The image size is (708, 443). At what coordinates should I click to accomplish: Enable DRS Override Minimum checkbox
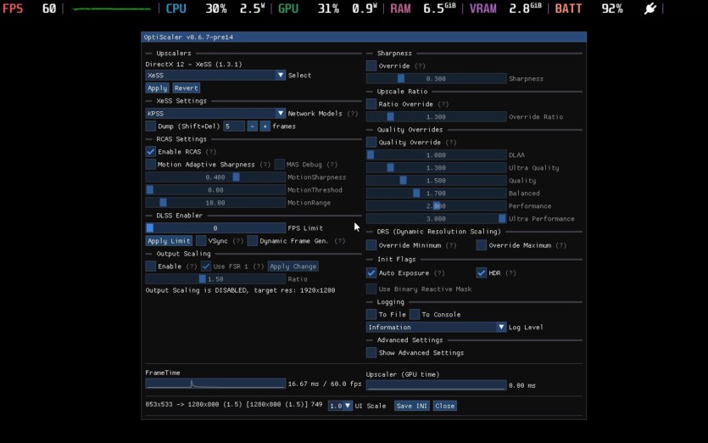(371, 245)
